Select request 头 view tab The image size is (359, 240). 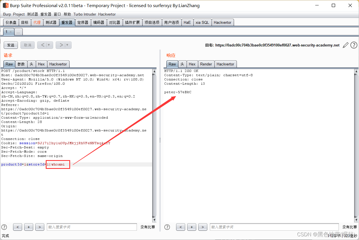click(32, 64)
